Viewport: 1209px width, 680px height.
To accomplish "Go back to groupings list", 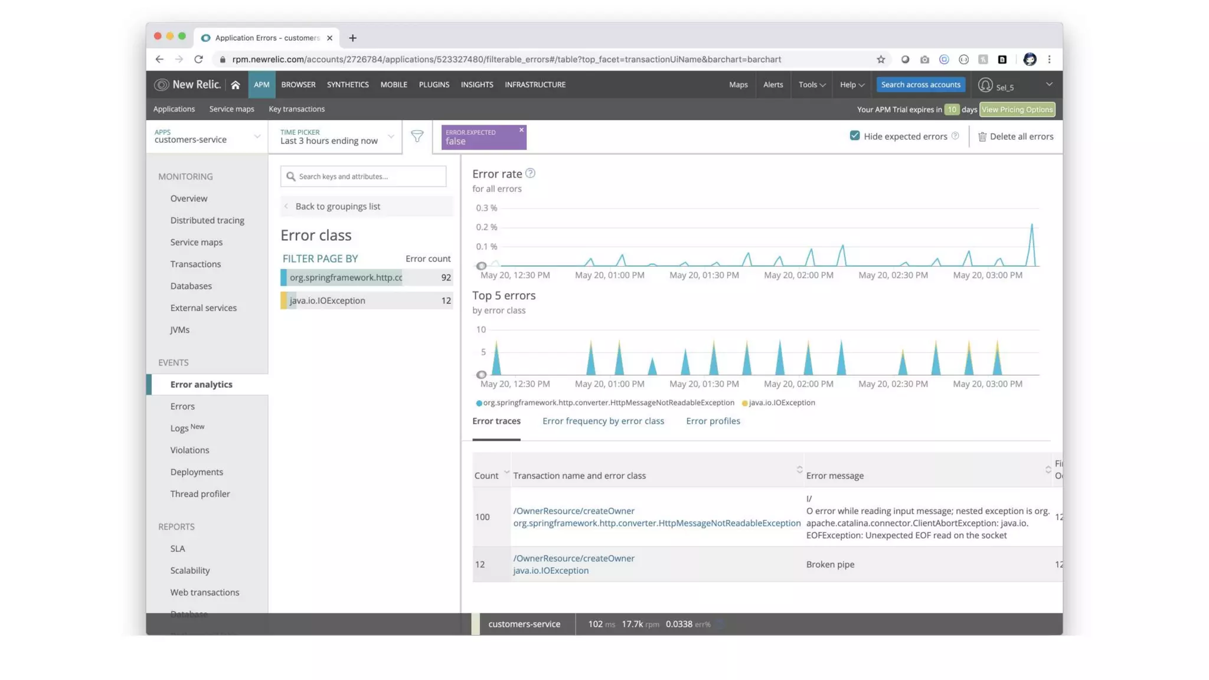I will pos(337,206).
